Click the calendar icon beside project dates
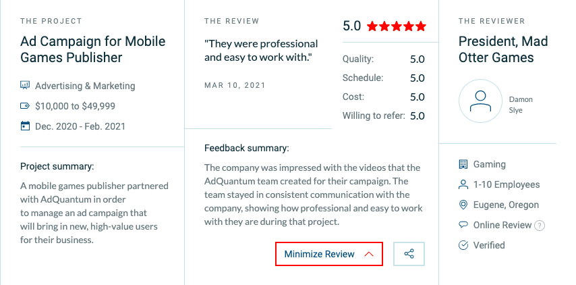This screenshot has width=576, height=285. click(24, 126)
